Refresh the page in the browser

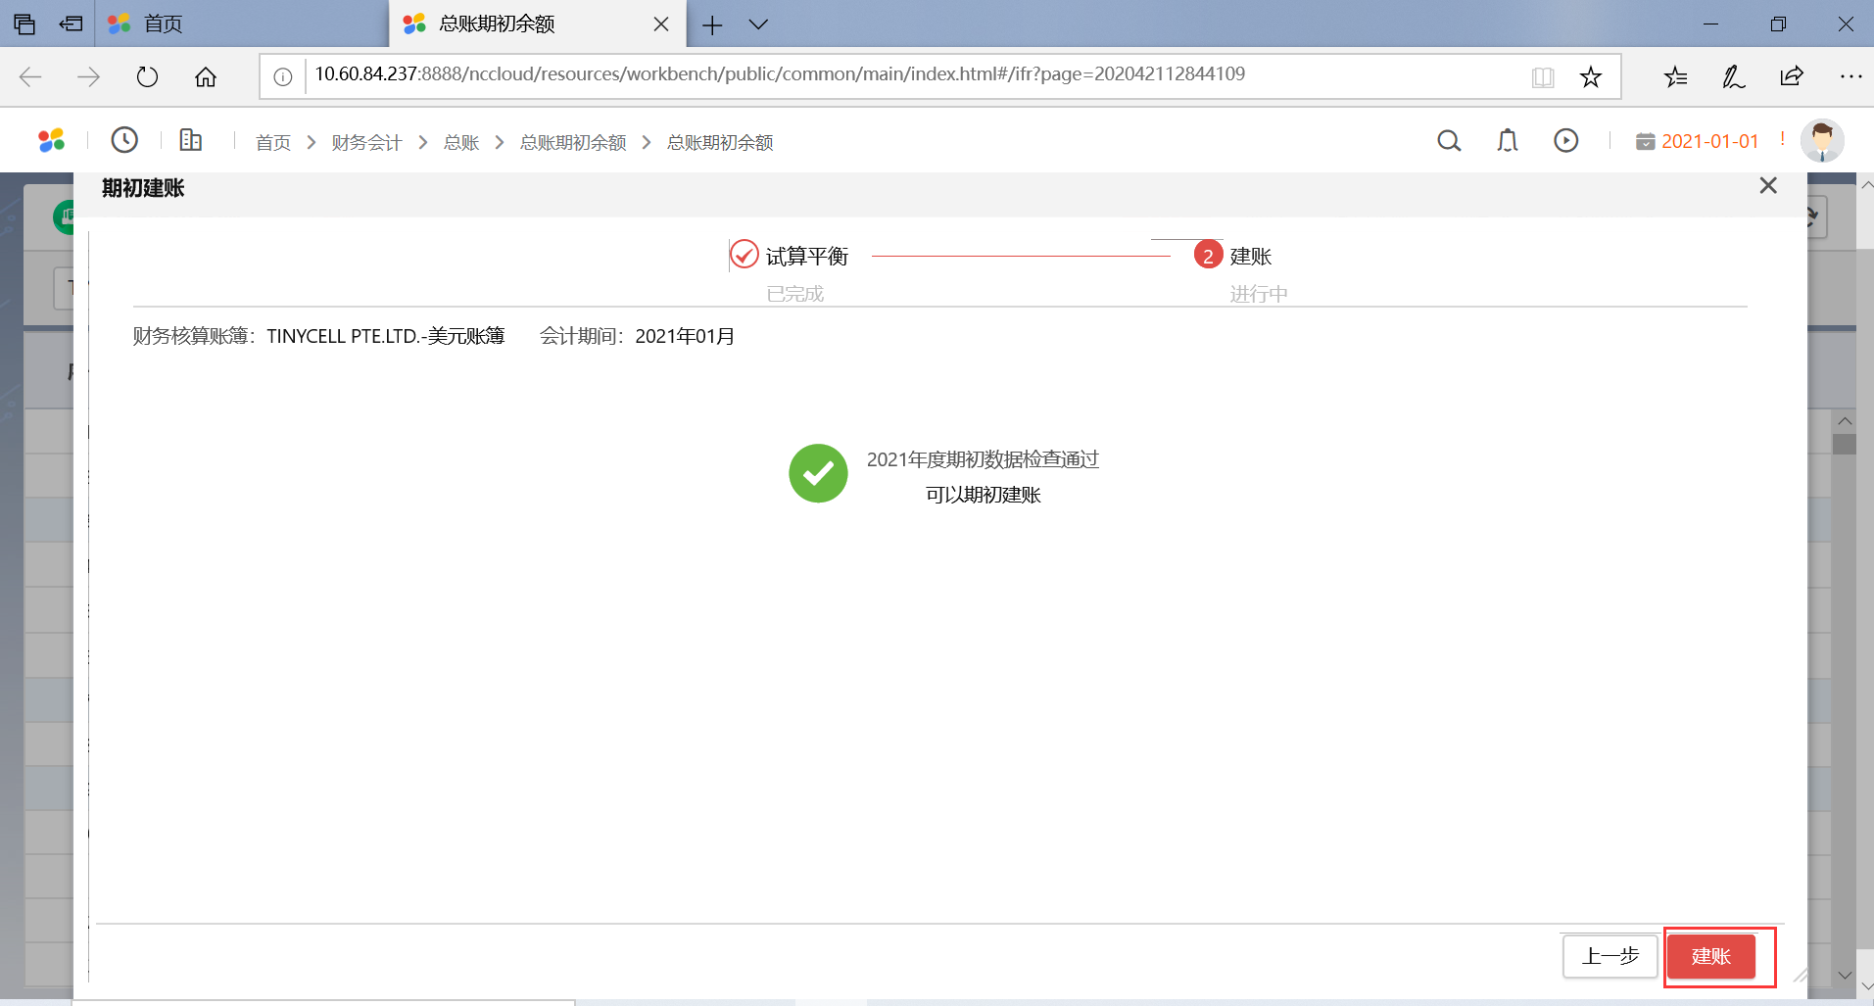(x=147, y=77)
